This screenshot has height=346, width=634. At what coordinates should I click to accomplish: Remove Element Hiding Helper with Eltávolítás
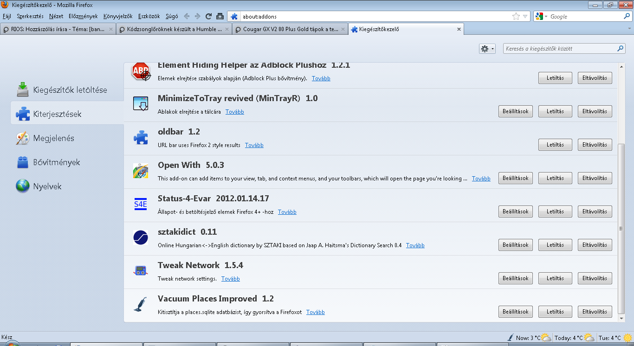[x=595, y=78]
